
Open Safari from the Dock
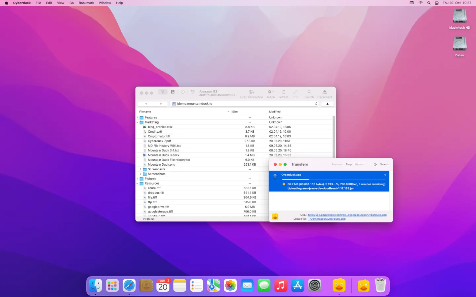click(129, 285)
